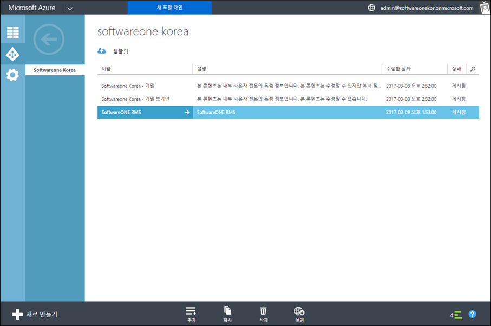
Task: Click the status 게시됨 in the 기밀 보기만 row
Action: [x=459, y=99]
